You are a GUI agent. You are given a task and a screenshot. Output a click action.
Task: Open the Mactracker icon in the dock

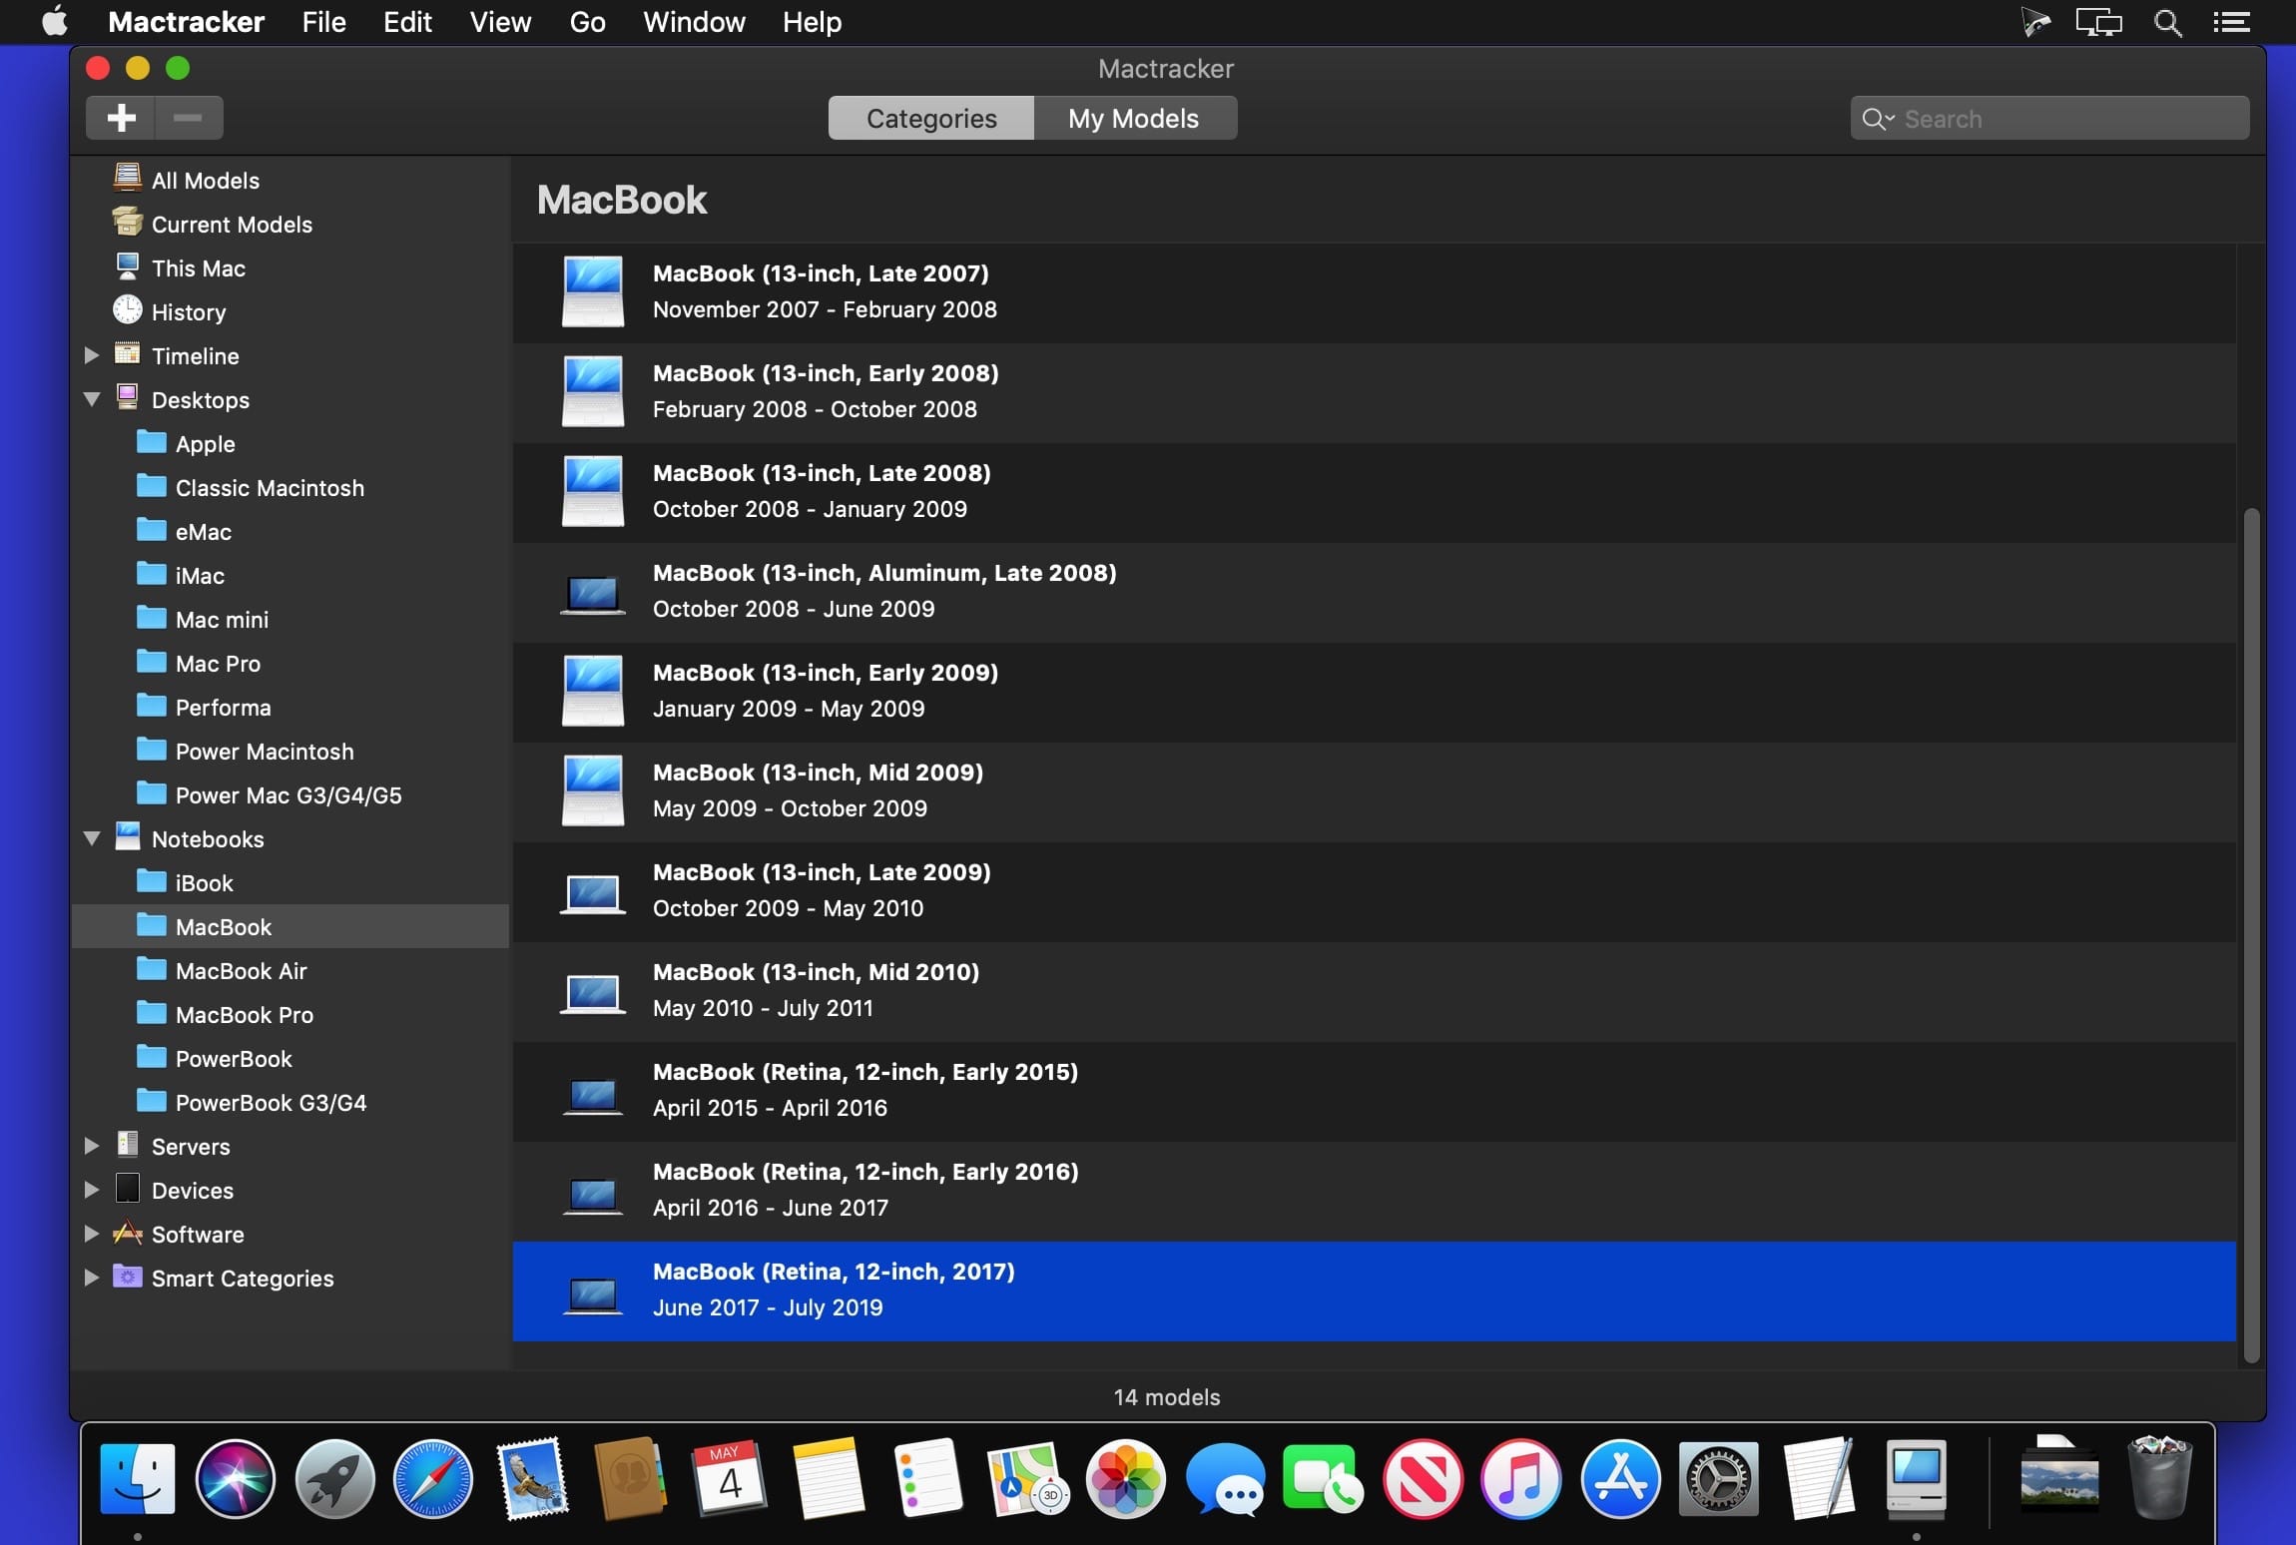[1916, 1479]
